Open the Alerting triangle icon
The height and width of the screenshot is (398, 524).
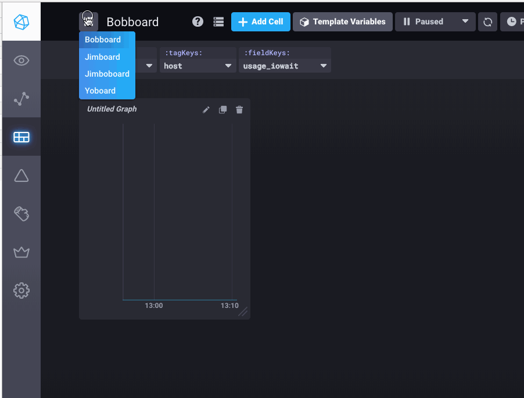point(21,175)
